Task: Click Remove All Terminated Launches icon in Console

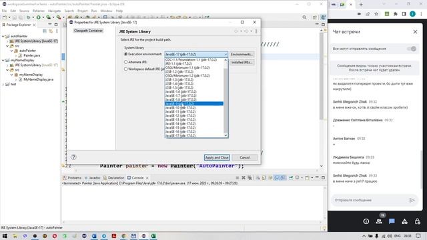Action: pos(250,178)
